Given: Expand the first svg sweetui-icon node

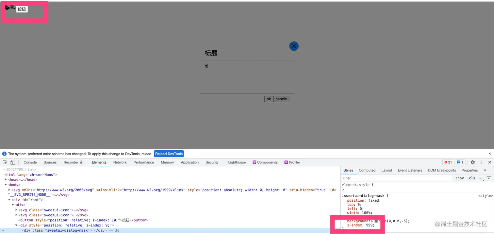Looking at the screenshot, I should [16, 210].
